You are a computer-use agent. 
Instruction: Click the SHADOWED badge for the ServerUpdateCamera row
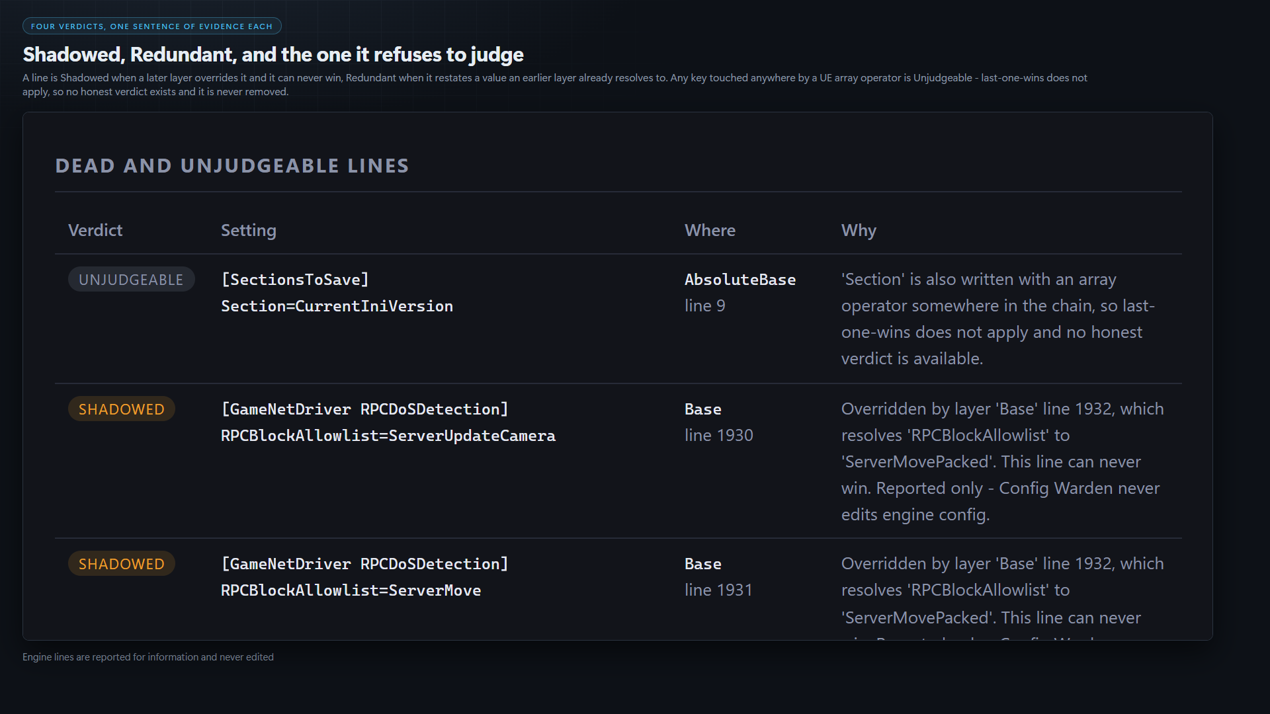pos(122,409)
